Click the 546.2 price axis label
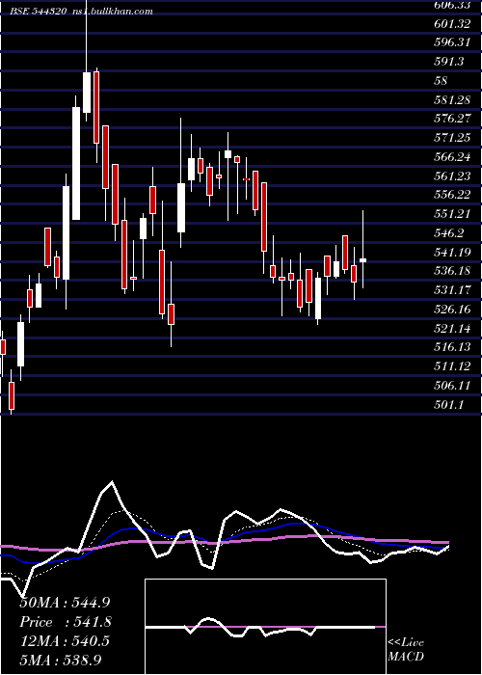482x675 pixels. point(449,233)
